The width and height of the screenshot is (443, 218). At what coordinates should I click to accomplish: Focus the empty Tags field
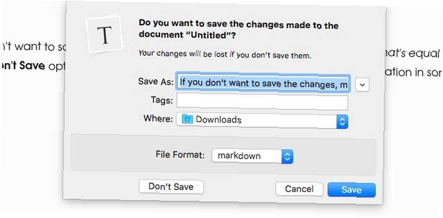(262, 103)
